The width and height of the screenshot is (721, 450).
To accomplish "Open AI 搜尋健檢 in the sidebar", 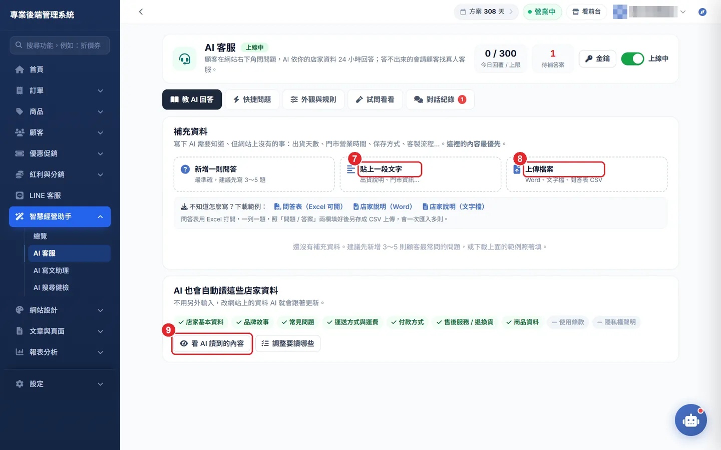I will [51, 287].
